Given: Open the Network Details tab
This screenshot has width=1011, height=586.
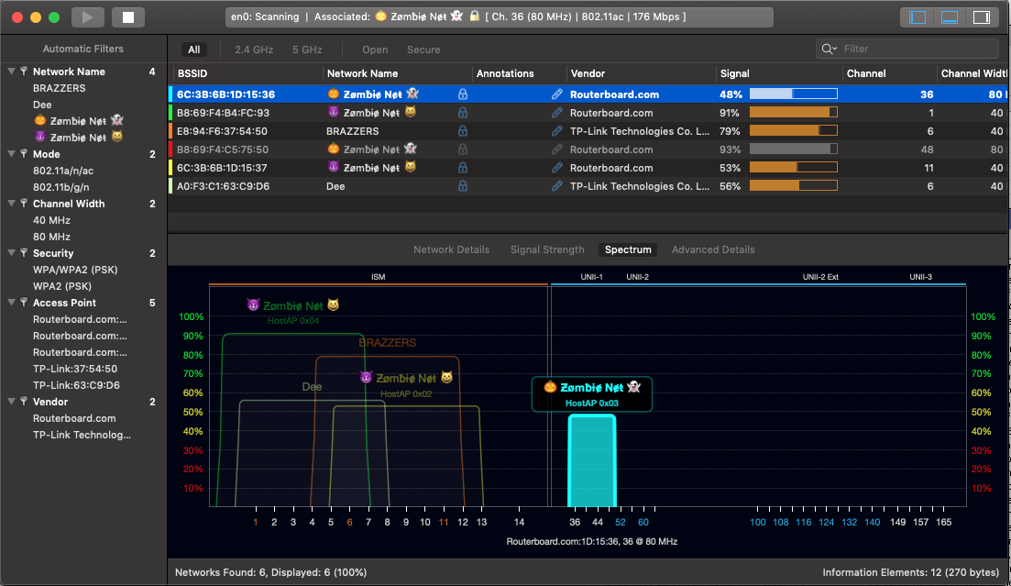Looking at the screenshot, I should pos(451,249).
